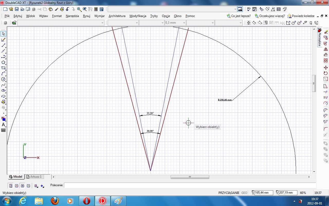
Task: Open the 0,3 mm line width dropdown
Action: [184, 23]
